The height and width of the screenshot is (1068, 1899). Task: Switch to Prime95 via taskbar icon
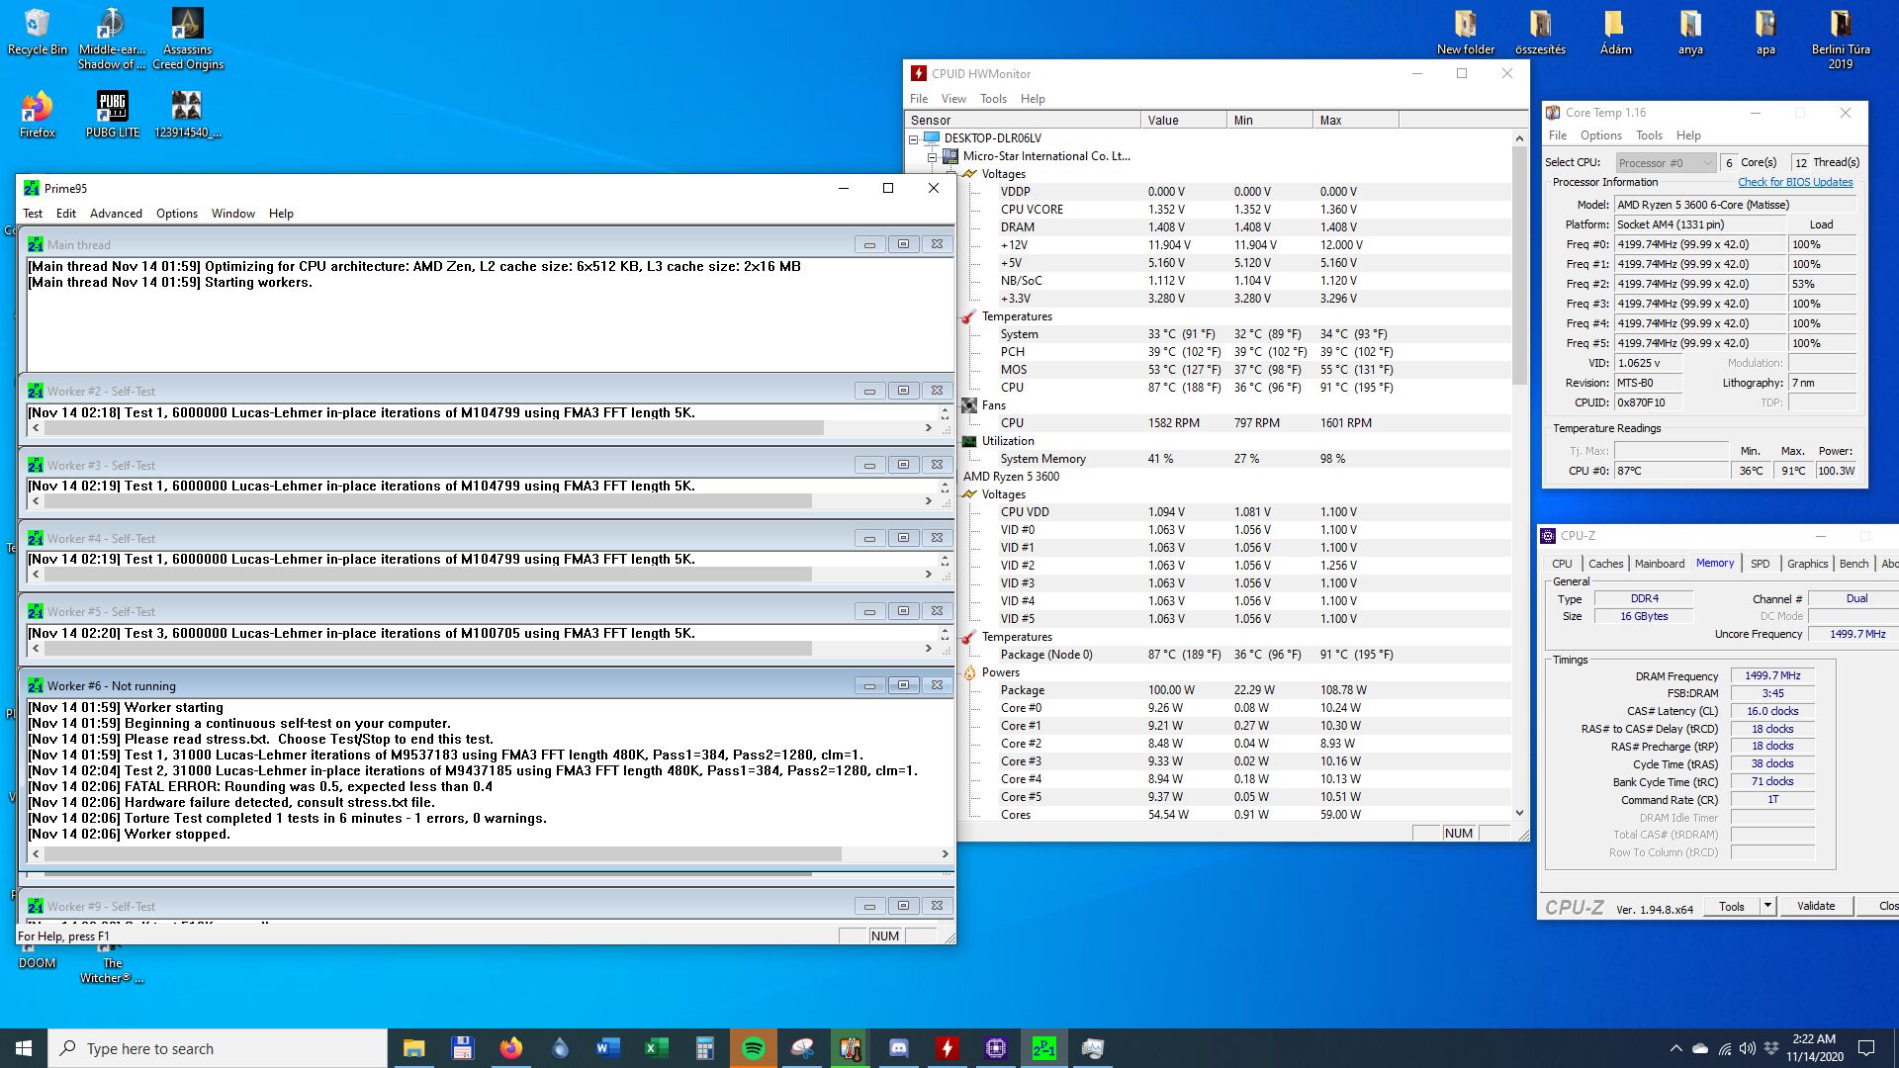coord(1043,1048)
